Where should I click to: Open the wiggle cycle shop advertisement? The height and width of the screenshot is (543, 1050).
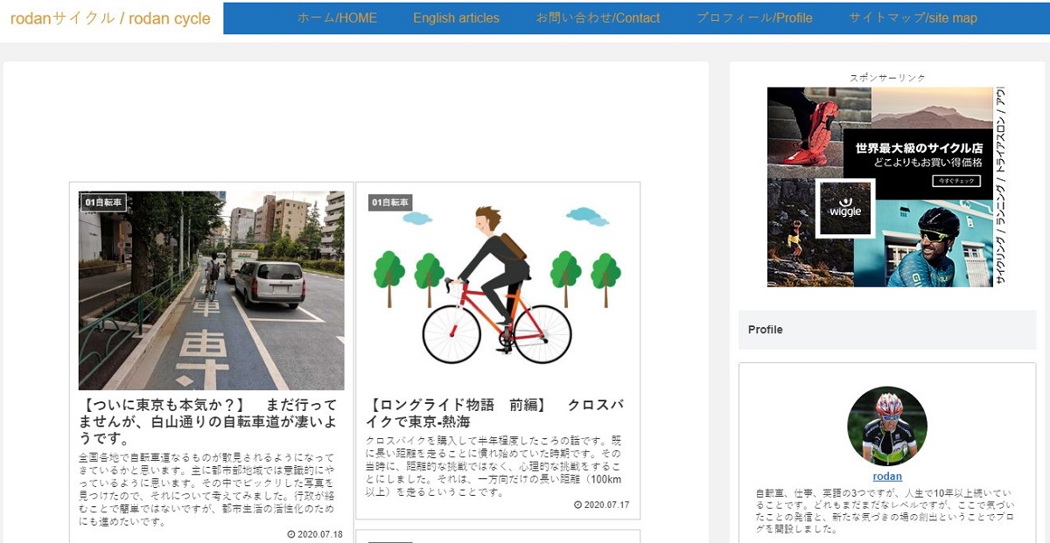[887, 187]
